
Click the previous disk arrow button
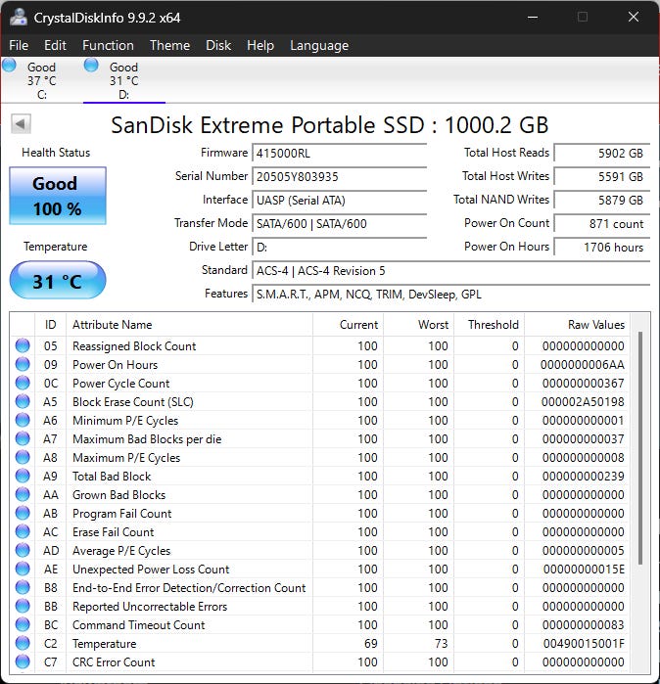pos(21,124)
